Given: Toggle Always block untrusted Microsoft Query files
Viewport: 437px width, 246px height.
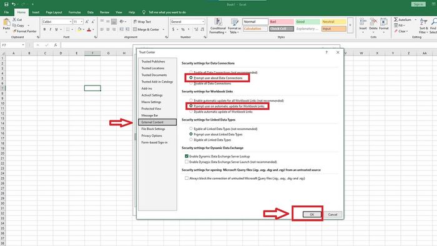Looking at the screenshot, I should coord(187,178).
